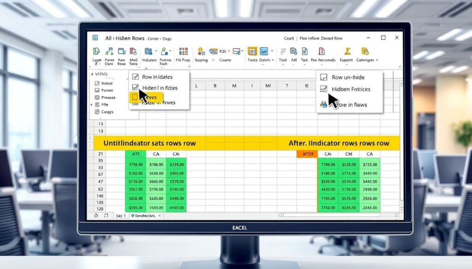The height and width of the screenshot is (269, 472).
Task: Toggle the Row inidates checkbox
Action: click(x=136, y=77)
